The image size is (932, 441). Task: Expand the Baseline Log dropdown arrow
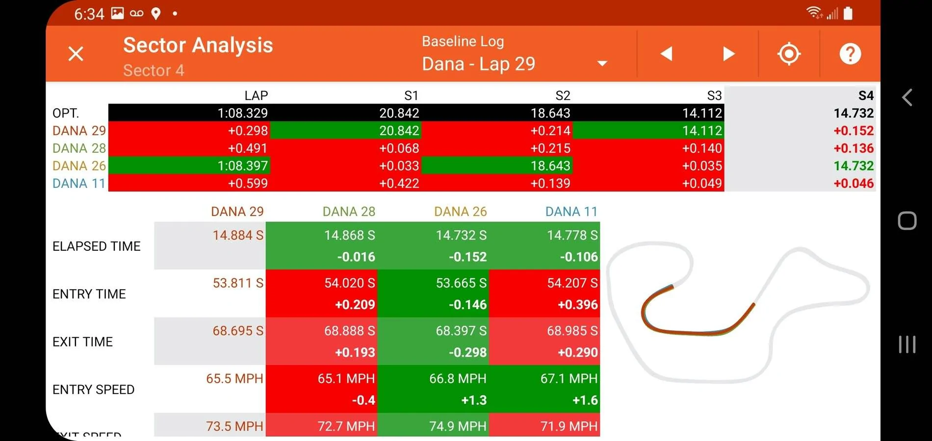point(602,63)
